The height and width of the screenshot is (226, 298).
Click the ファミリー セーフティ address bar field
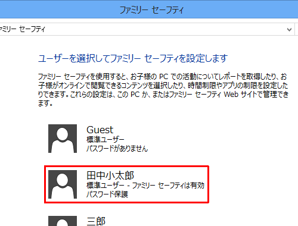(147, 30)
